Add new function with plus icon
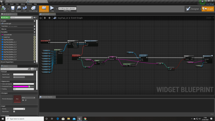Image resolution: width=215 pixels, height=121 pixels. point(35,26)
